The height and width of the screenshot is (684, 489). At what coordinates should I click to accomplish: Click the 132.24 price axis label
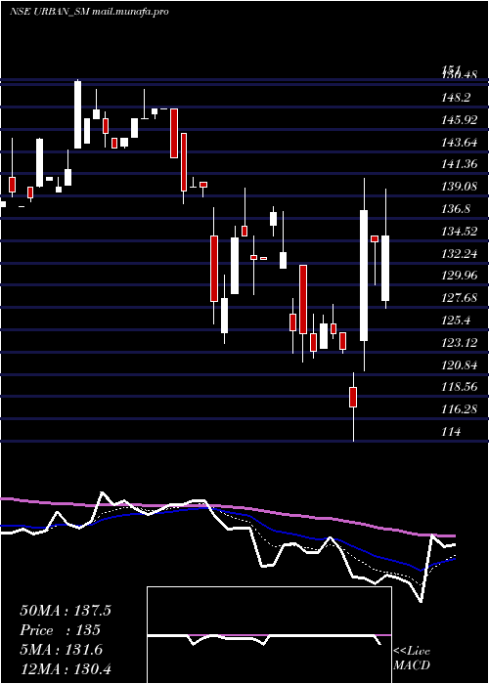pyautogui.click(x=460, y=253)
